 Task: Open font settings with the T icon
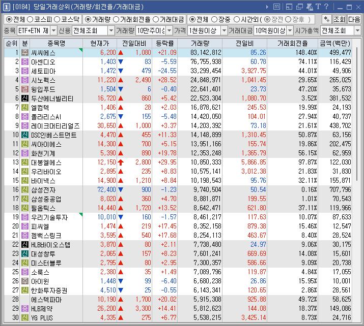pos(318,7)
